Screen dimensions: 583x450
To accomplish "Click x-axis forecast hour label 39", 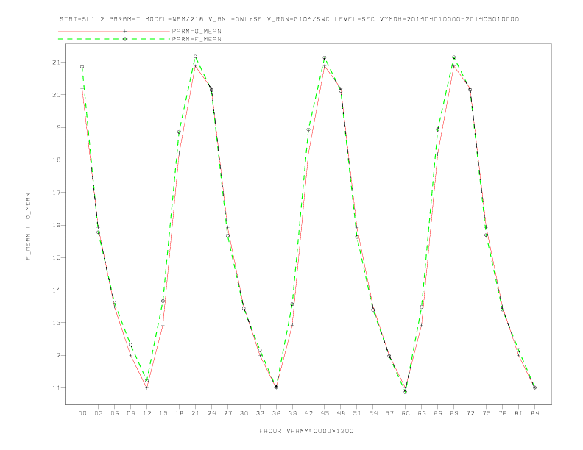I will (x=292, y=413).
